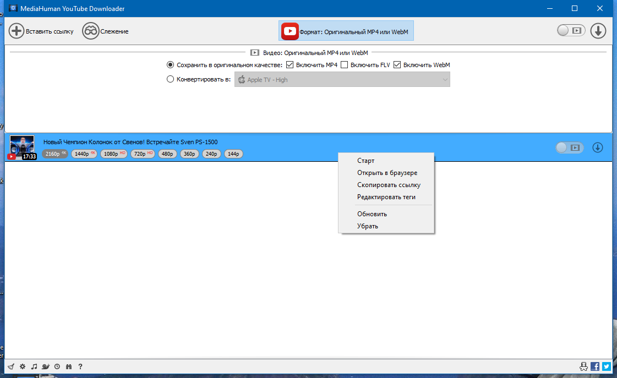Uncheck the Включить WebM checkbox
This screenshot has height=378, width=617.
[x=397, y=65]
